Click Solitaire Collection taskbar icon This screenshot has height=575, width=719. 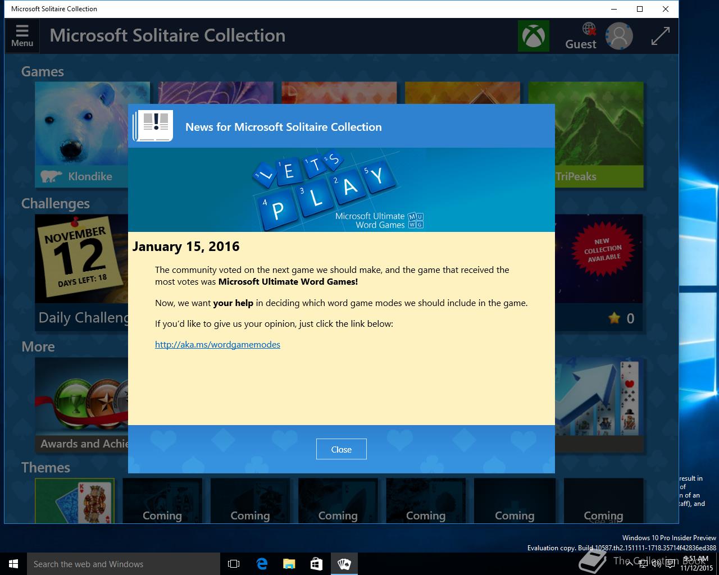tap(344, 564)
